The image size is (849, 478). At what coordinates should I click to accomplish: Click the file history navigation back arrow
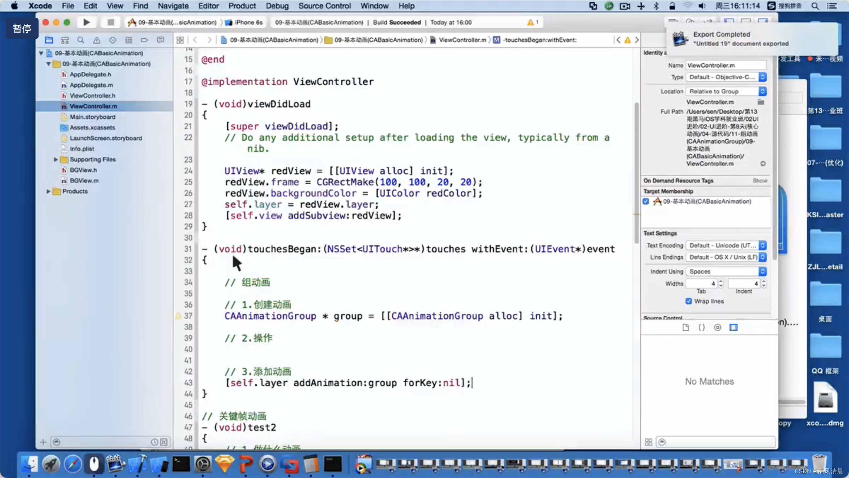click(x=195, y=40)
